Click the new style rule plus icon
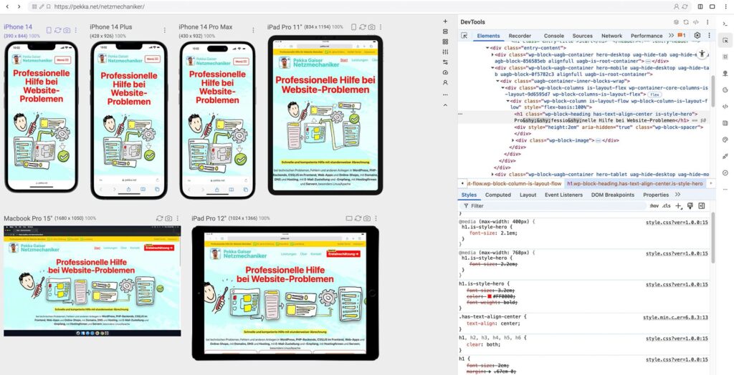734x375 pixels. [679, 205]
